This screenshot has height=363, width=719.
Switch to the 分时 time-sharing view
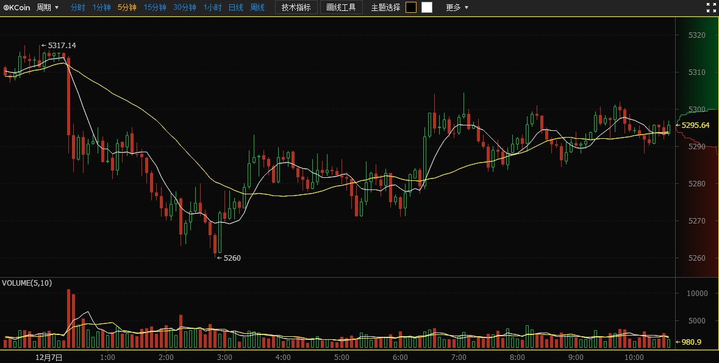click(77, 7)
